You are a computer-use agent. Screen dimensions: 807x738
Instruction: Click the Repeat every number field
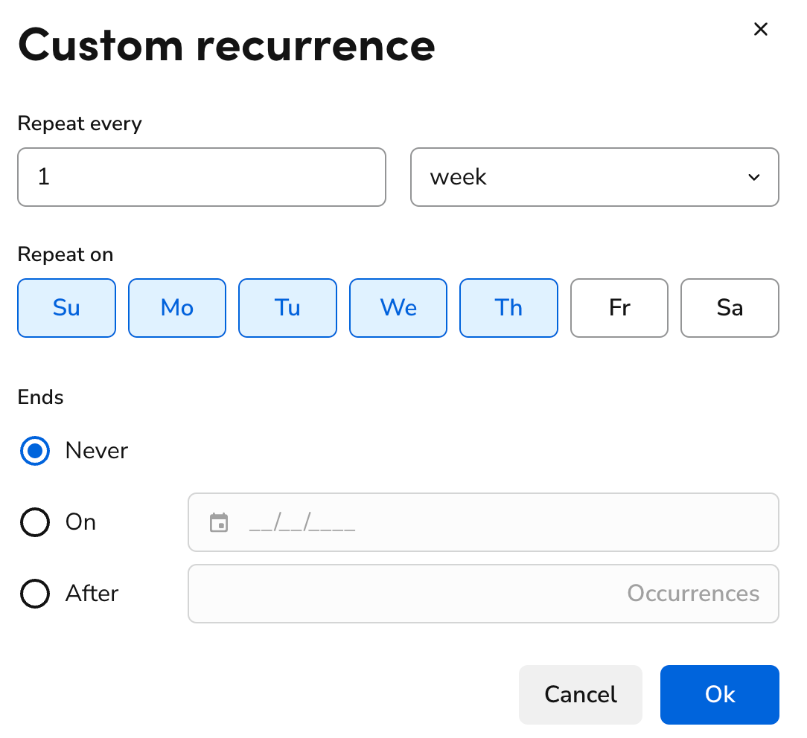[x=201, y=177]
